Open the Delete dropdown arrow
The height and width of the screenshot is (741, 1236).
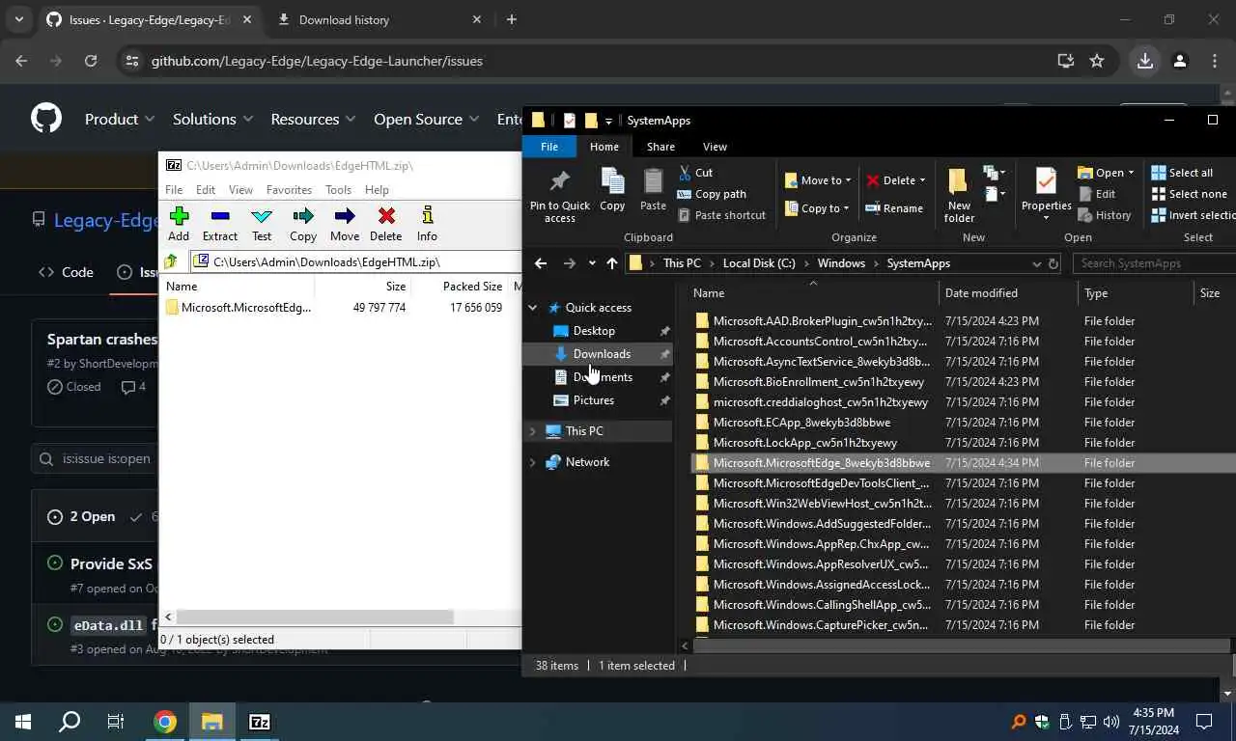[x=922, y=180]
